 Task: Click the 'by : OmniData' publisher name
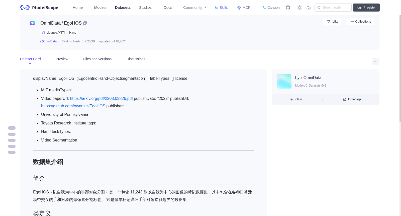point(308,78)
